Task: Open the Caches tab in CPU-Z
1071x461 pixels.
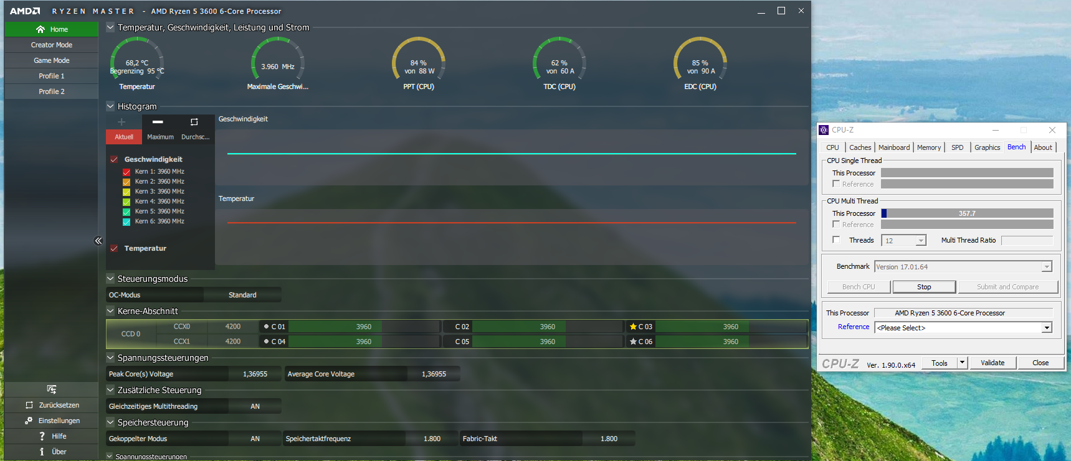Action: (x=860, y=147)
